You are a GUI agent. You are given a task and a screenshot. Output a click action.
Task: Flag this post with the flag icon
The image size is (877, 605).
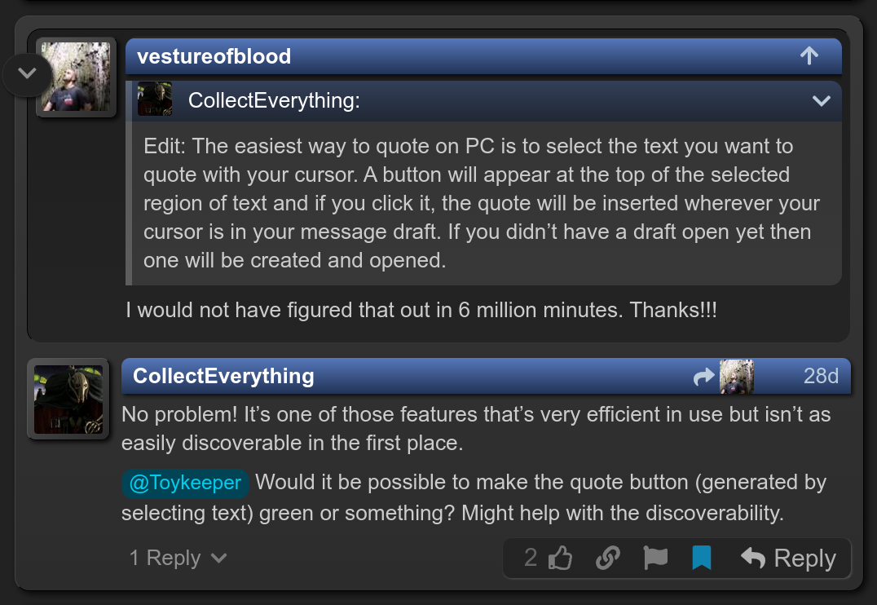tap(655, 559)
